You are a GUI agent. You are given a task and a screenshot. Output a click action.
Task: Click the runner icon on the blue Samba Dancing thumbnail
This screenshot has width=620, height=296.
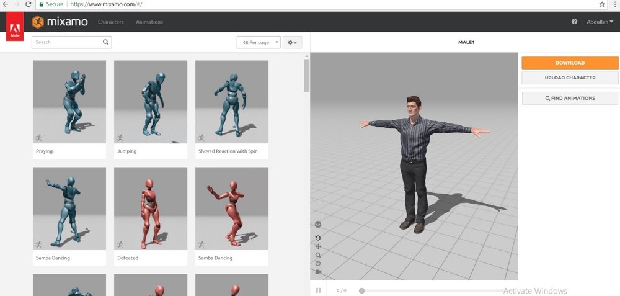(38, 244)
